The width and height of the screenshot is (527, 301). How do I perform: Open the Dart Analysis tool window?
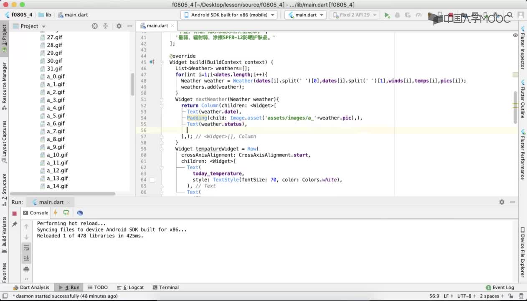coord(31,287)
